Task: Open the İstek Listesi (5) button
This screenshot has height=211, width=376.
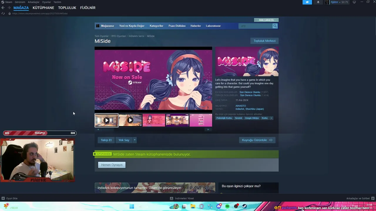Action: [x=266, y=20]
